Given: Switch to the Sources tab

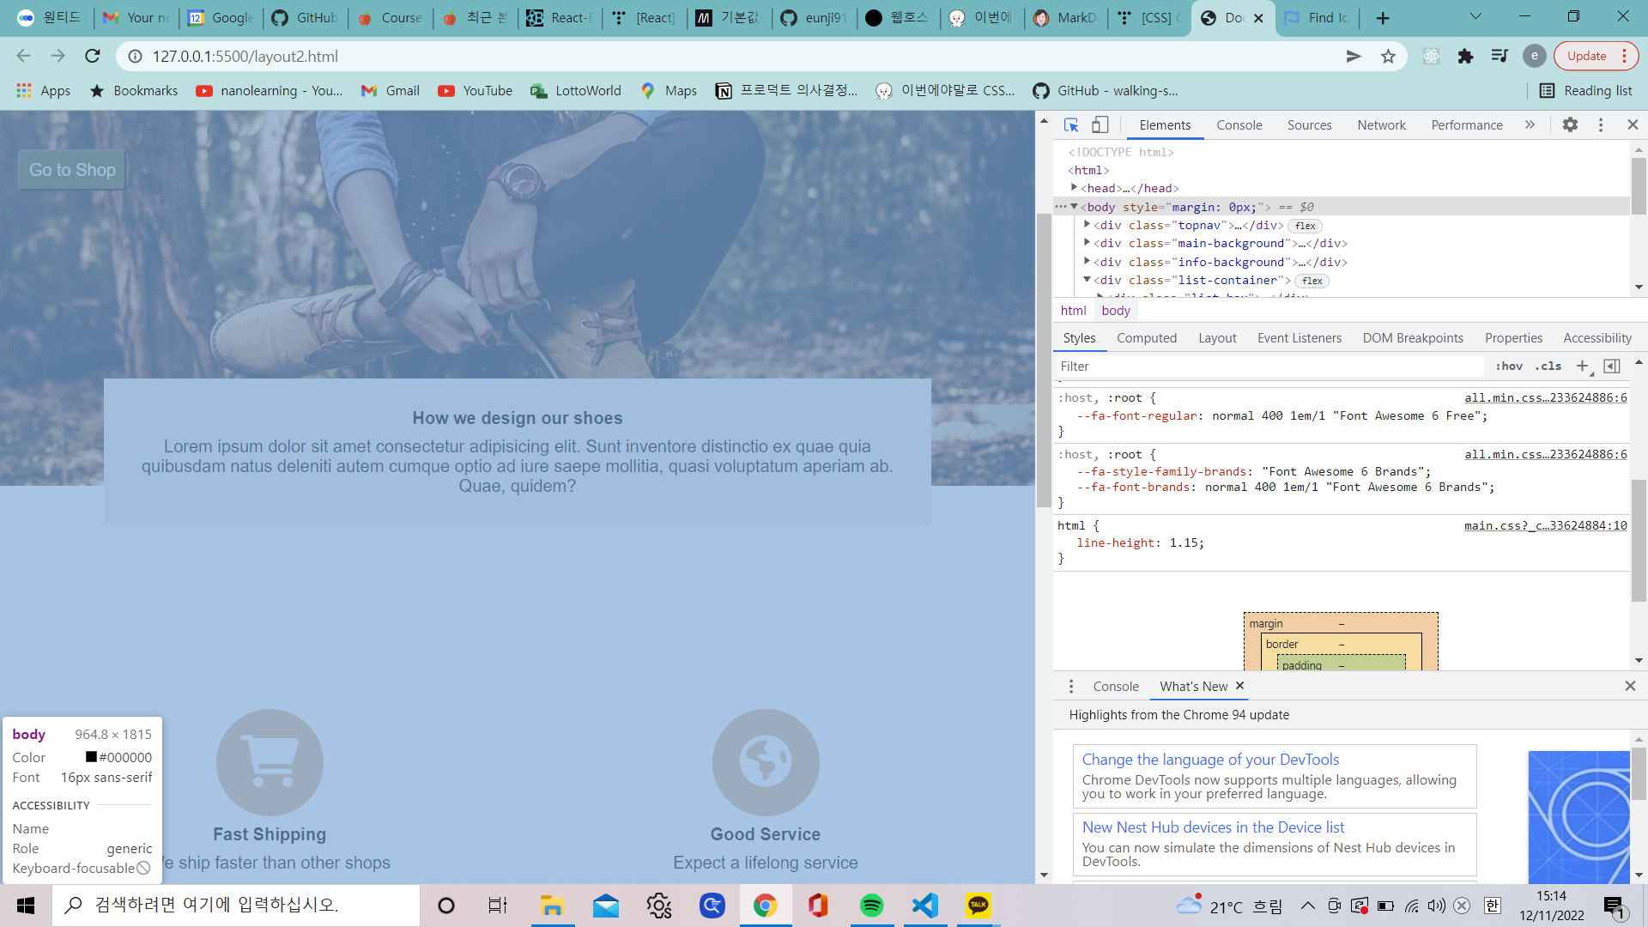Looking at the screenshot, I should [1309, 125].
